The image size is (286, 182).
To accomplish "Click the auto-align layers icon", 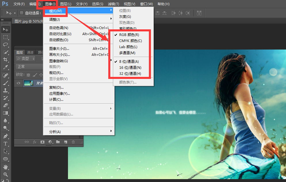I will pyautogui.click(x=199, y=13).
